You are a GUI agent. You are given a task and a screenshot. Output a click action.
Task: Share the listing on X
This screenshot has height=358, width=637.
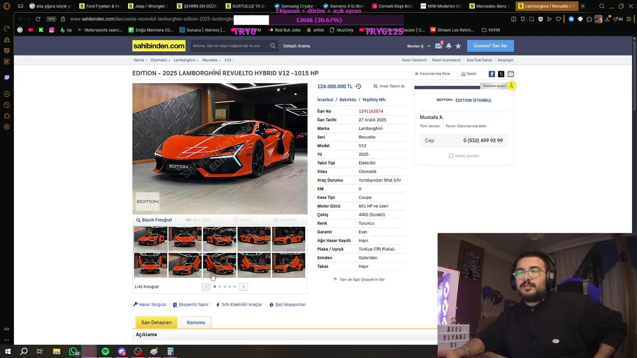tap(501, 74)
